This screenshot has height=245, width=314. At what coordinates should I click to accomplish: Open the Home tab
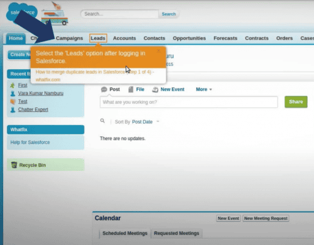16,38
